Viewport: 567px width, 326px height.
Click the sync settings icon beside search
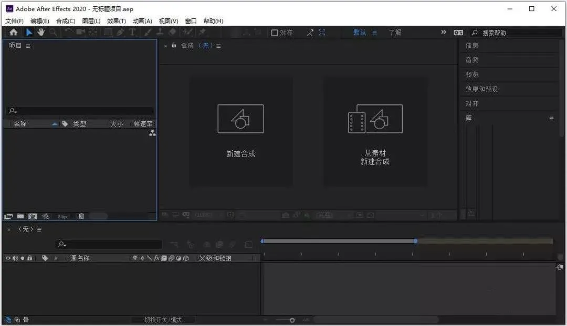click(458, 33)
